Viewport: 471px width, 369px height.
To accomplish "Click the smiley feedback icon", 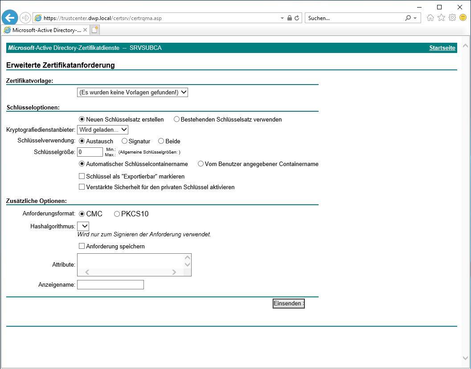I will [463, 18].
